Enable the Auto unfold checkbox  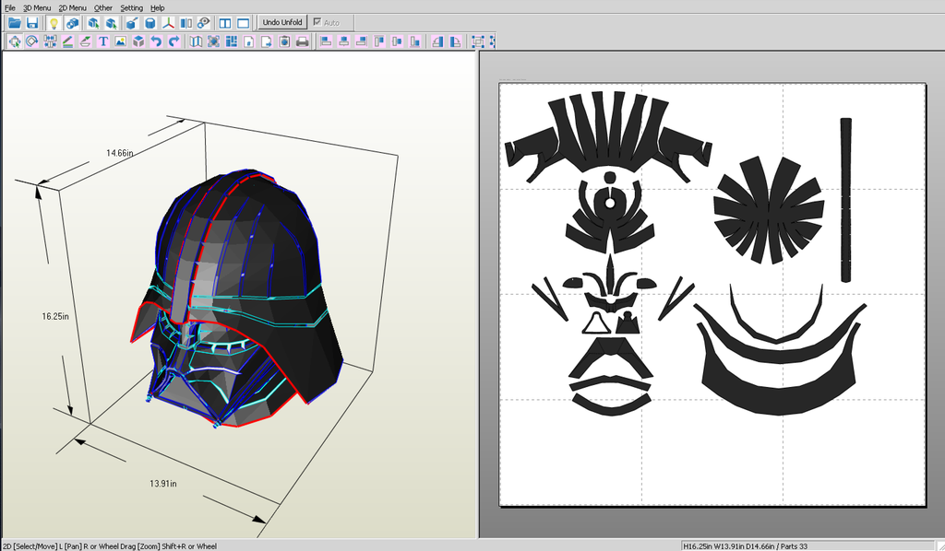pos(317,22)
